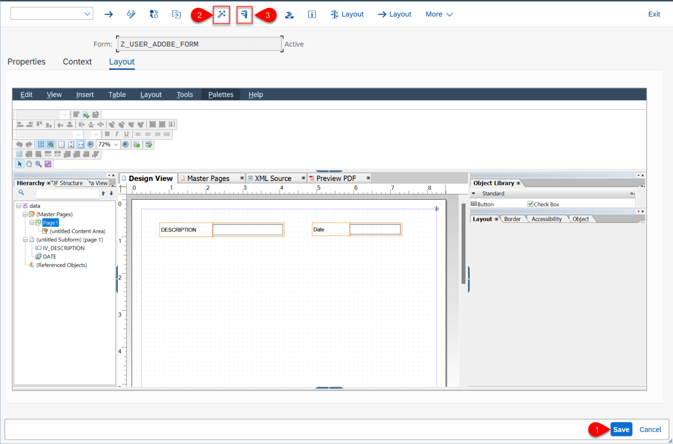This screenshot has width=673, height=444.
Task: Apply italic text formatting
Action: pos(116,134)
